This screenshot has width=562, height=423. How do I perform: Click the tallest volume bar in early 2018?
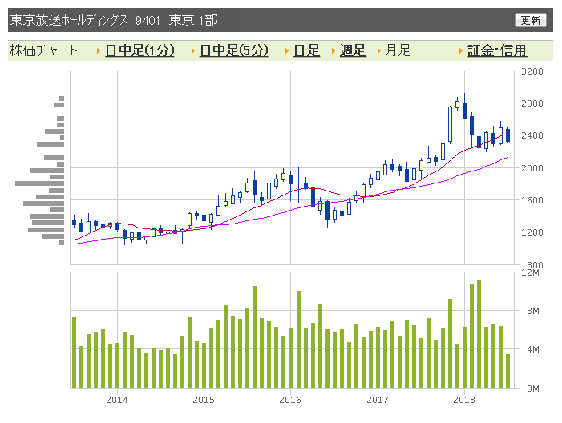tap(479, 334)
